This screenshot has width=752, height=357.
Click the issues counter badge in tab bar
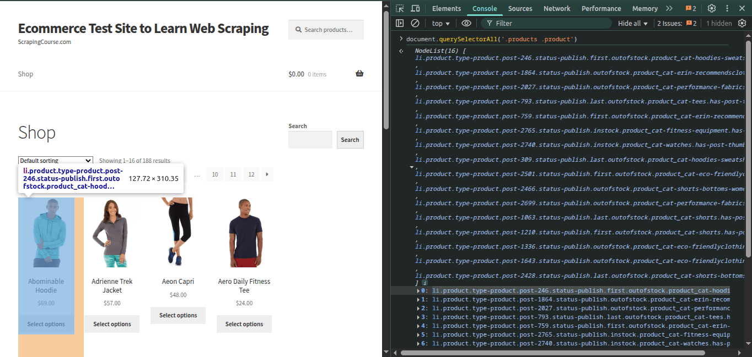(691, 8)
